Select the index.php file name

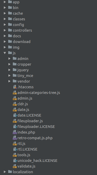coord(26,132)
